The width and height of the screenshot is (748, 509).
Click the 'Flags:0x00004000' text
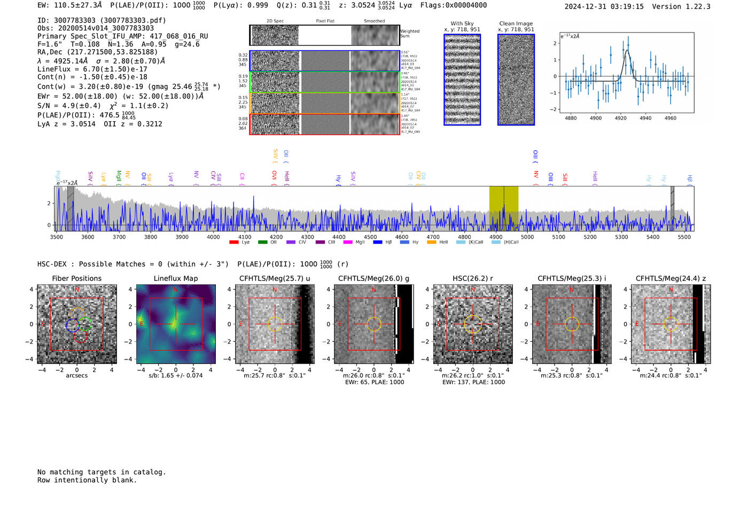pyautogui.click(x=454, y=5)
